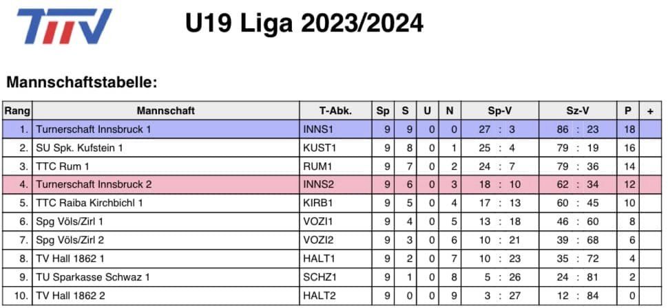Click the TTC Rum 1 team name
Screen dimensions: 668x308
point(63,166)
